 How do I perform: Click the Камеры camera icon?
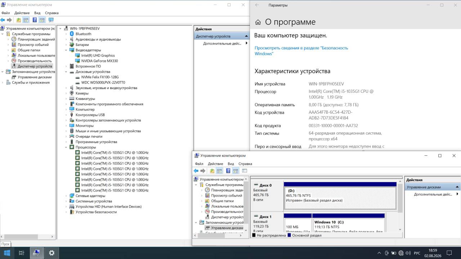pyautogui.click(x=72, y=93)
